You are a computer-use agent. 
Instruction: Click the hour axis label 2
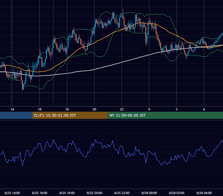tap(176, 109)
